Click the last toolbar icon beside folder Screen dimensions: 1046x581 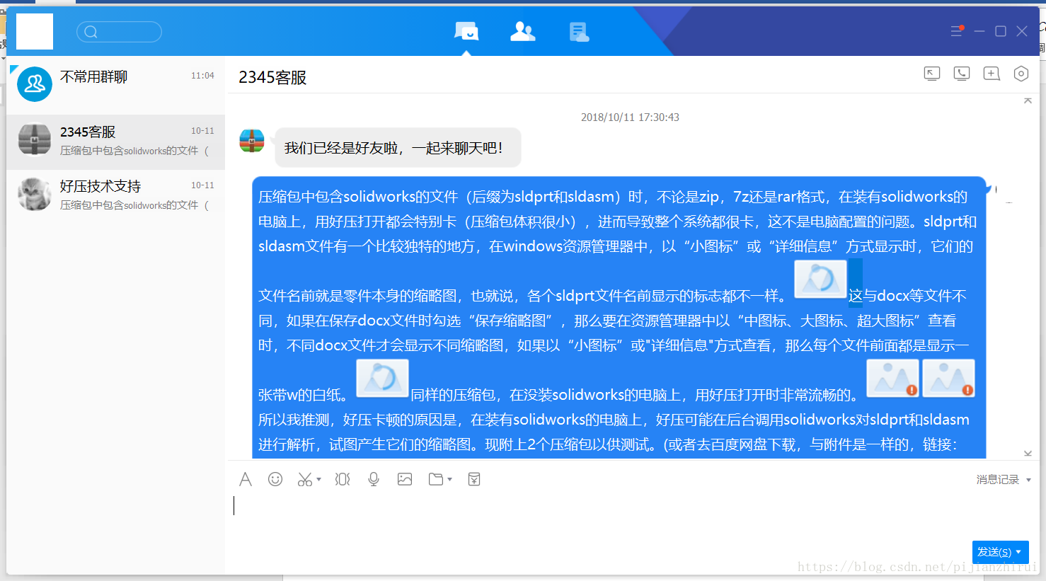(474, 479)
